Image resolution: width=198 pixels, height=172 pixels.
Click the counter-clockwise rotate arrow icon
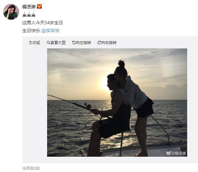pyautogui.click(x=74, y=43)
